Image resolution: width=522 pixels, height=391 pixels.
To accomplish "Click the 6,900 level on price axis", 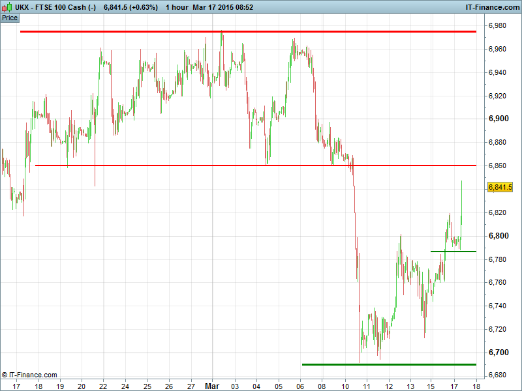I will coord(499,119).
